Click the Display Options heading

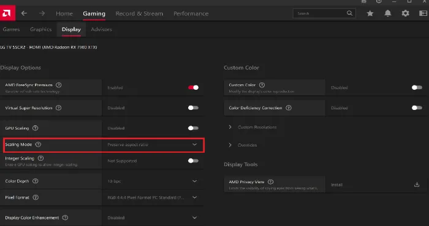click(x=20, y=68)
